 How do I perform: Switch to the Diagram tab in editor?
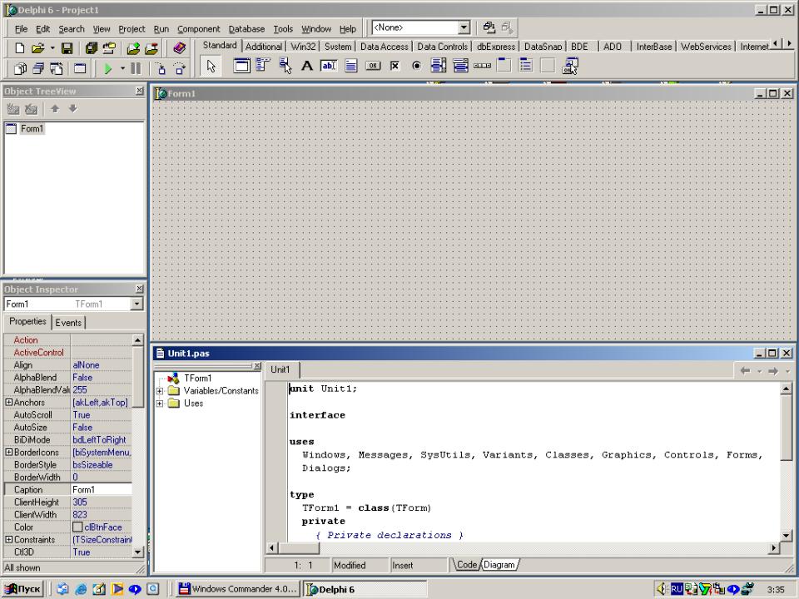499,564
